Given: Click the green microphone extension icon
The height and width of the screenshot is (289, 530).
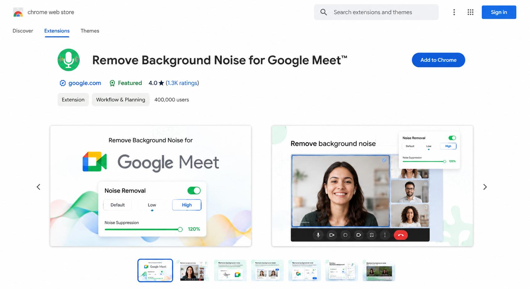Looking at the screenshot, I should coord(69,60).
